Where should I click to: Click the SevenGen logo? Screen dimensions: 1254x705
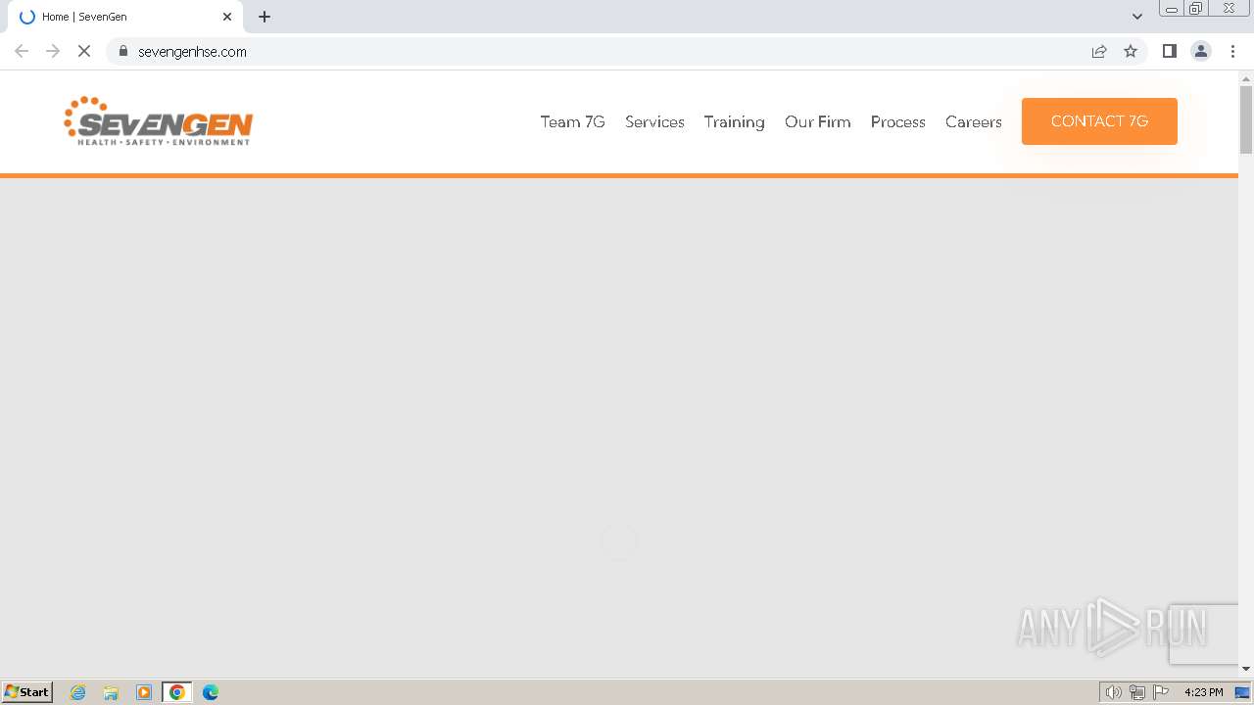click(x=159, y=121)
